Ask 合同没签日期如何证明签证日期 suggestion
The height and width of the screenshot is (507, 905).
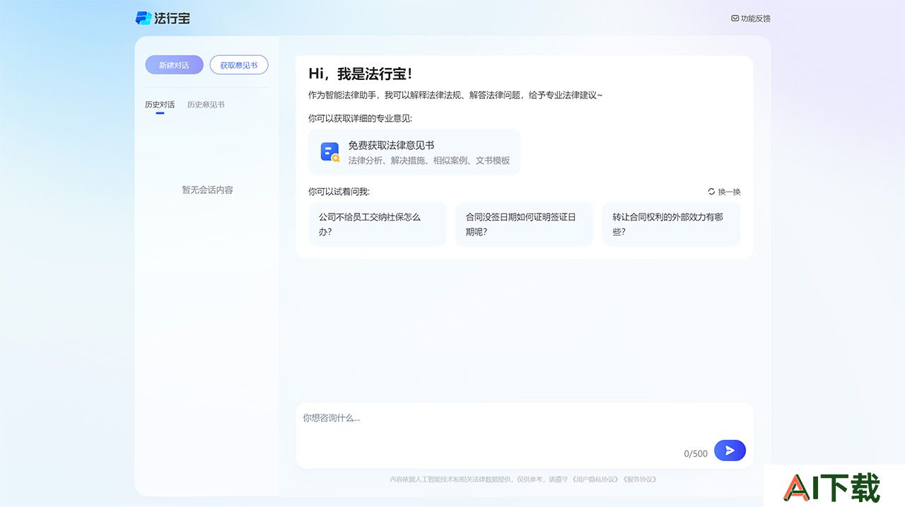pyautogui.click(x=525, y=224)
